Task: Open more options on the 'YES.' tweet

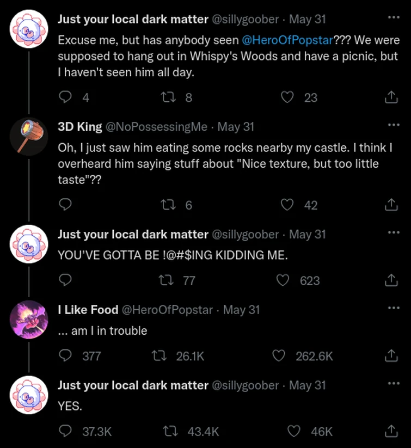Action: [393, 384]
